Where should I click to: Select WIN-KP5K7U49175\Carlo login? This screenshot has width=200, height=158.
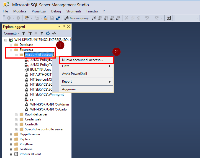pos(48,109)
